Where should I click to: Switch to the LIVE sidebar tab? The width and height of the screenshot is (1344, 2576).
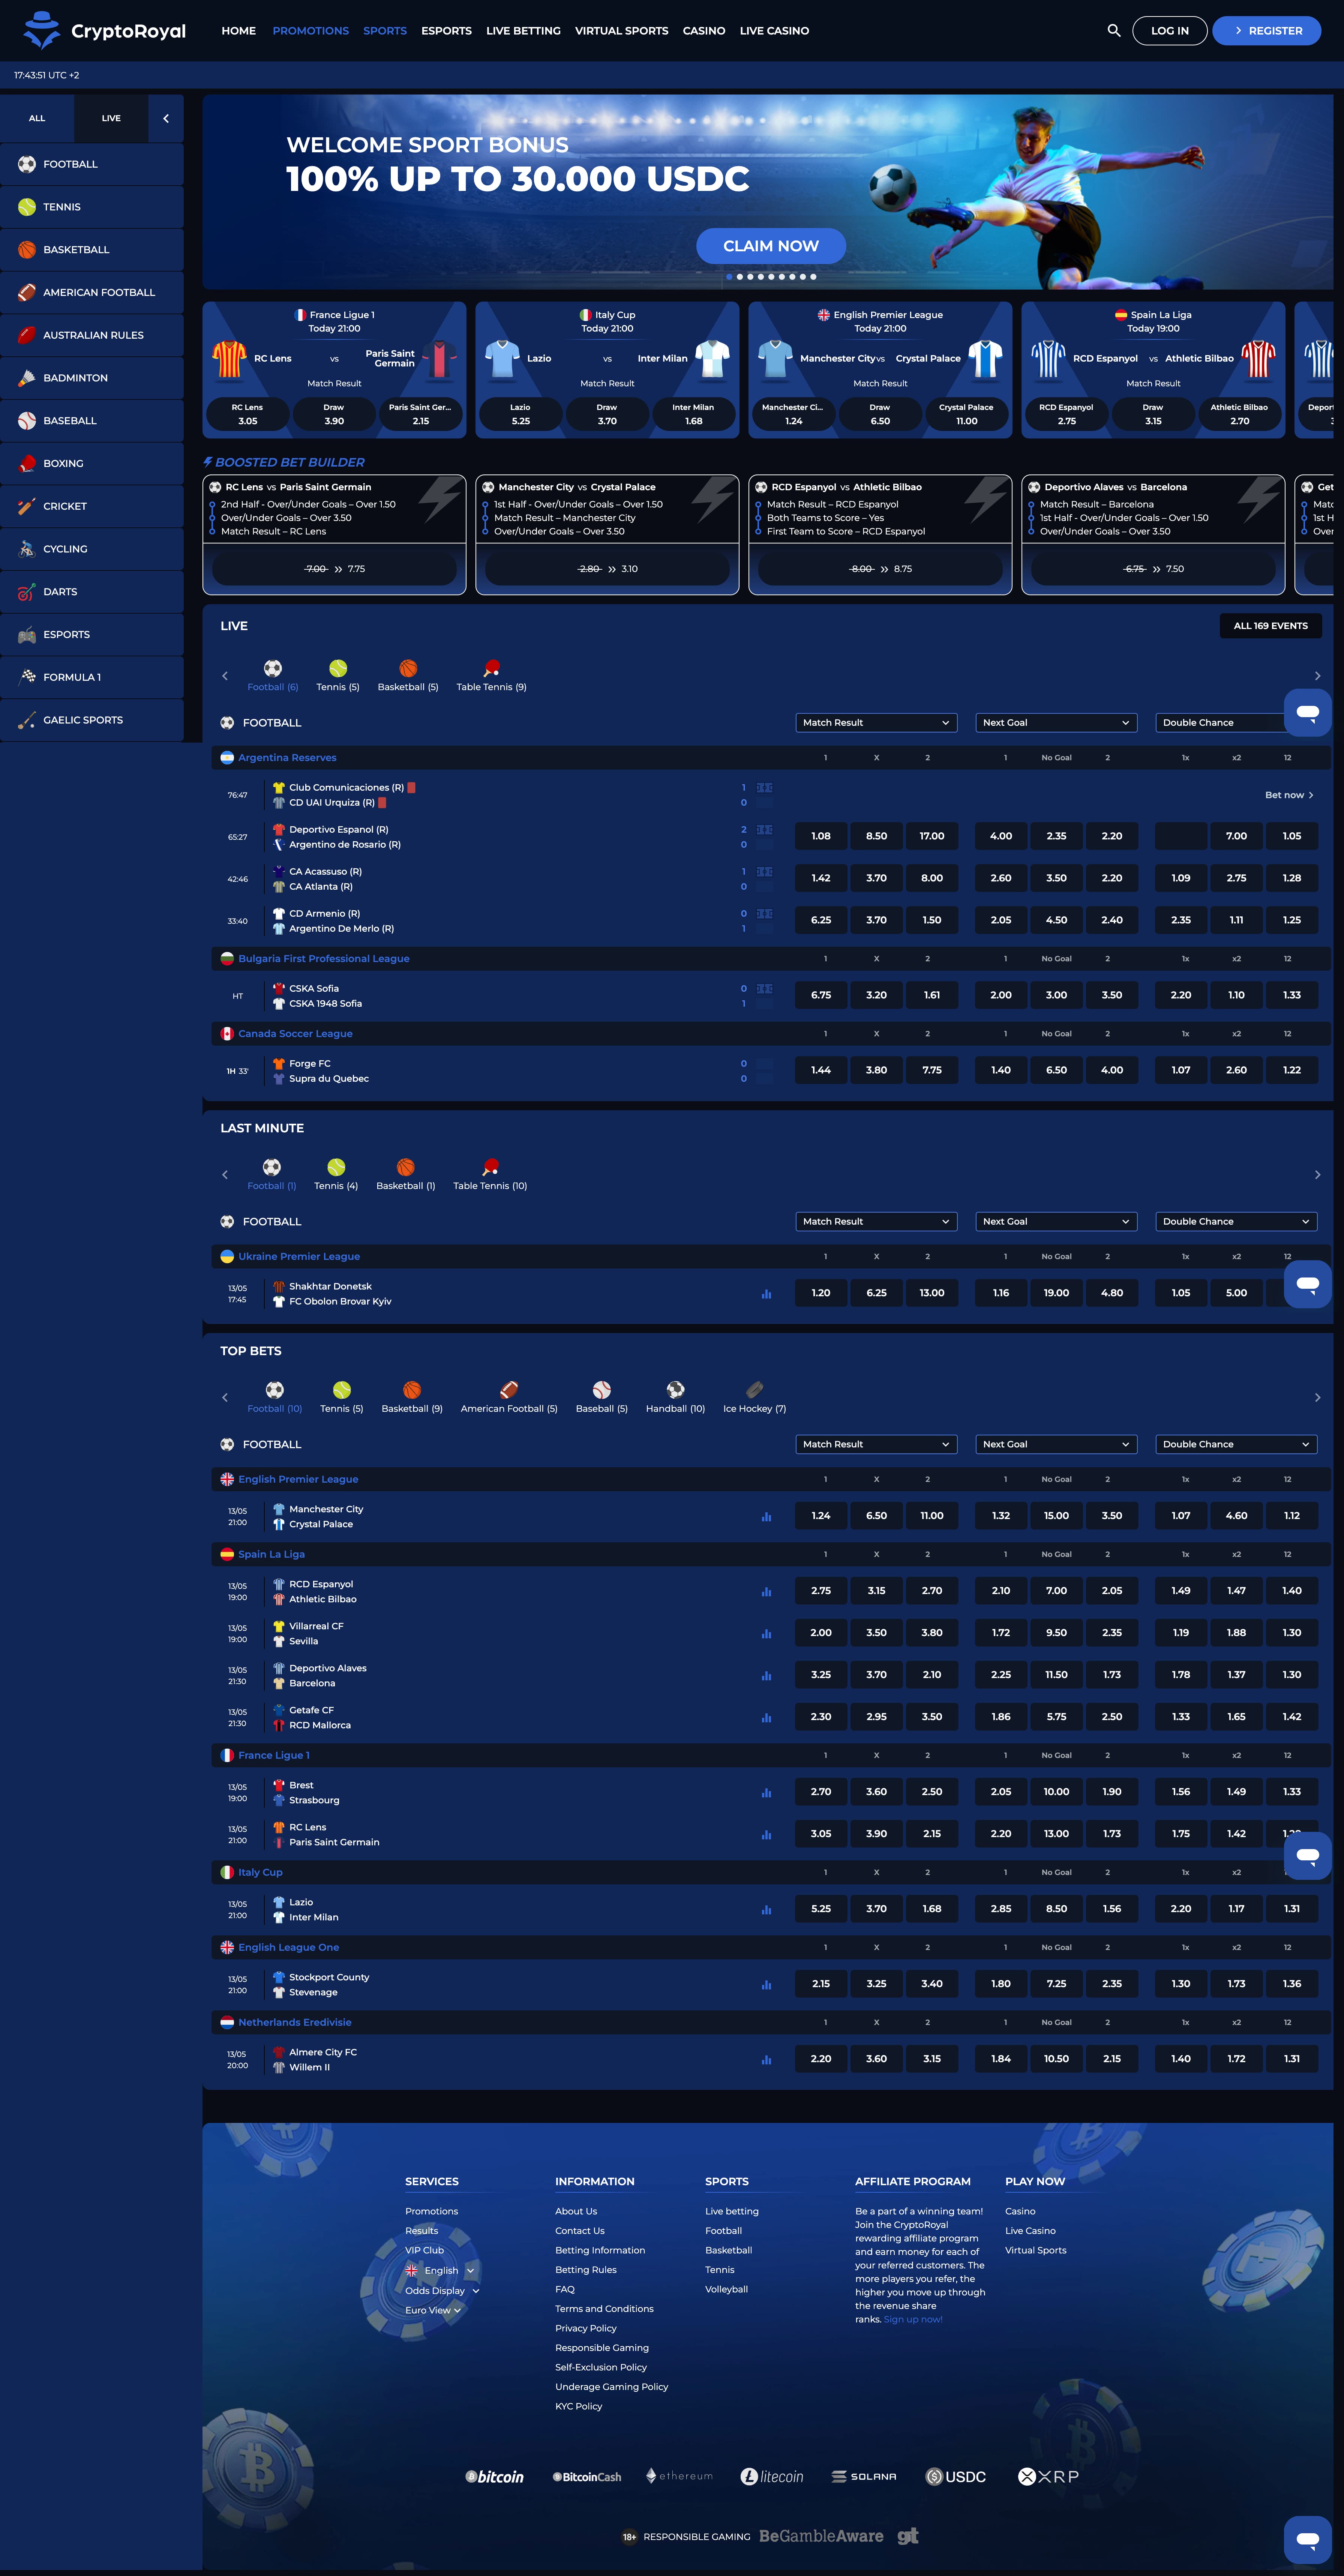(111, 118)
